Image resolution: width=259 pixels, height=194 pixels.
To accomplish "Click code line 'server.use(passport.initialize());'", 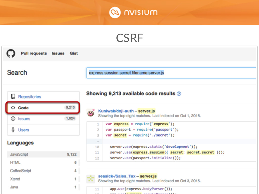I will [x=145, y=158].
